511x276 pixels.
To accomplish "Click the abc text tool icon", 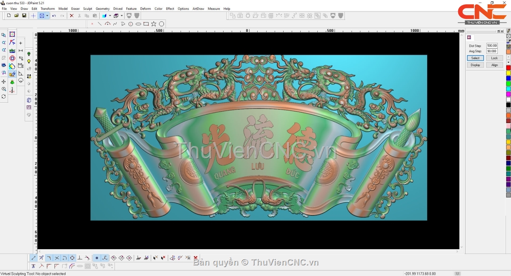I will [x=12, y=51].
